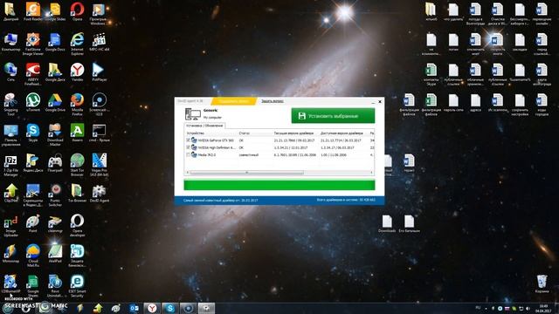Open Outlook from the taskbar
Image resolution: width=559 pixels, height=314 pixels.
134,308
